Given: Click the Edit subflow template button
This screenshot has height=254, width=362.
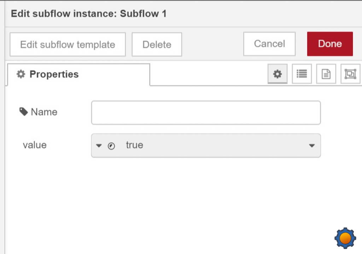Looking at the screenshot, I should [x=68, y=45].
